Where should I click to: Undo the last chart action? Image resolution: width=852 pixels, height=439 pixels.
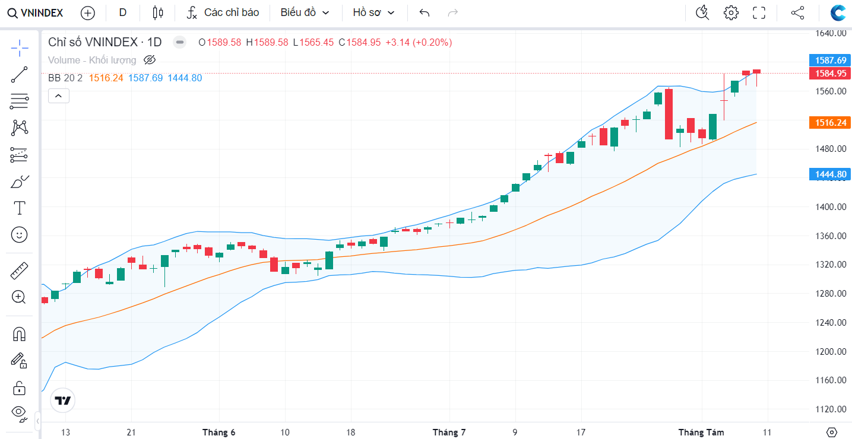424,12
